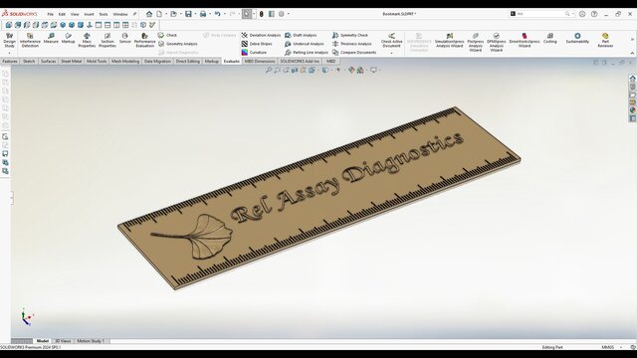Screen dimensions: 637x358
Task: Open Symmetry Check
Action: [x=350, y=36]
